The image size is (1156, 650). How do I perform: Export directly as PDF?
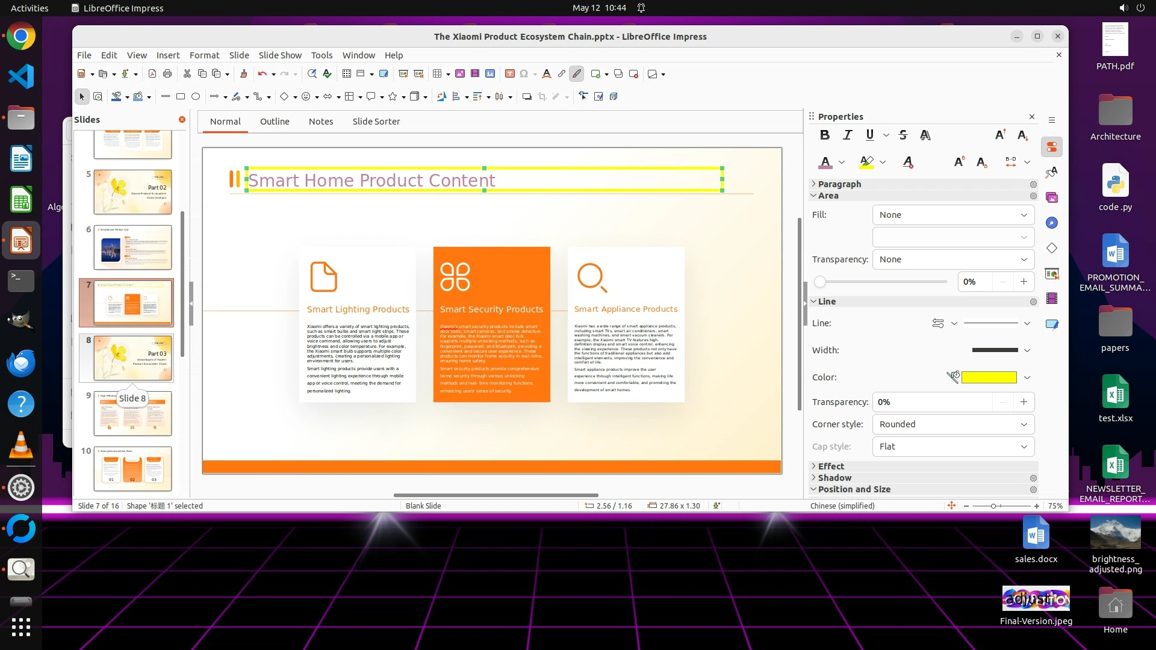152,73
